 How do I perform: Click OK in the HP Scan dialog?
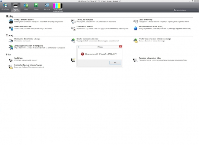(115, 63)
